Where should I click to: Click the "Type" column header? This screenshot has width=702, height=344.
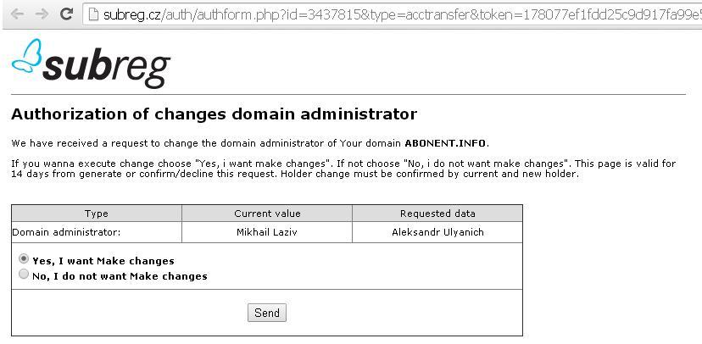pos(97,214)
